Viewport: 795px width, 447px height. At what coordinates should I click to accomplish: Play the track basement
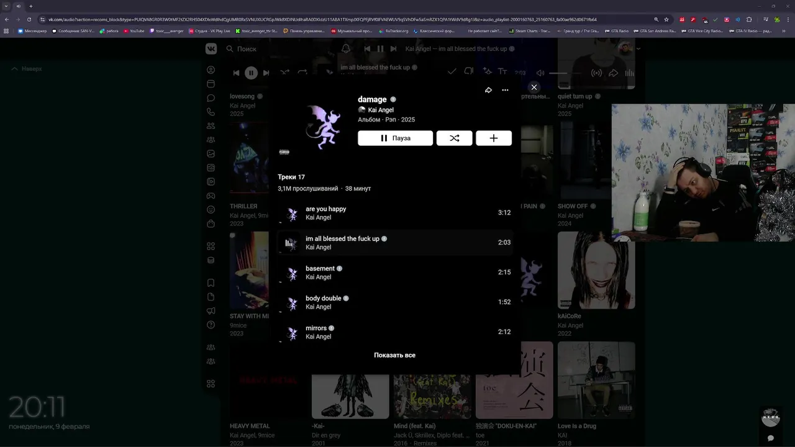click(x=394, y=273)
